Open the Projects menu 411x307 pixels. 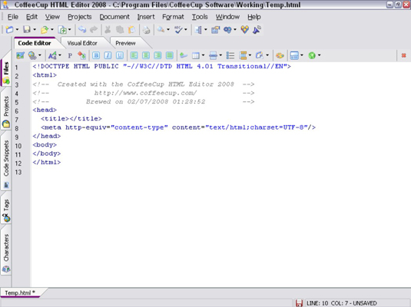[80, 17]
